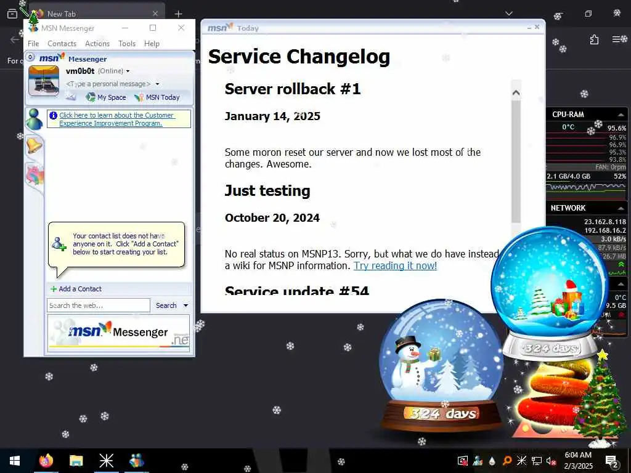Click the Search the web input field
The image size is (631, 473).
point(99,305)
